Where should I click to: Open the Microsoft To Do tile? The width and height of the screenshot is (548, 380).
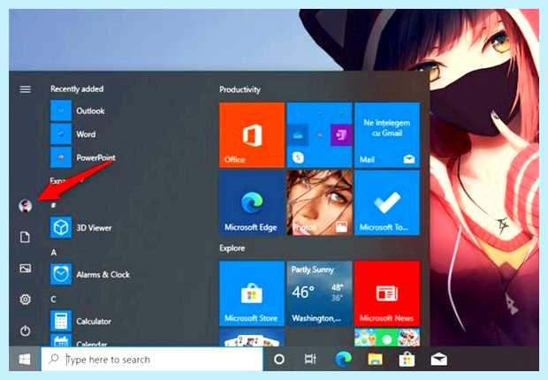tap(387, 202)
